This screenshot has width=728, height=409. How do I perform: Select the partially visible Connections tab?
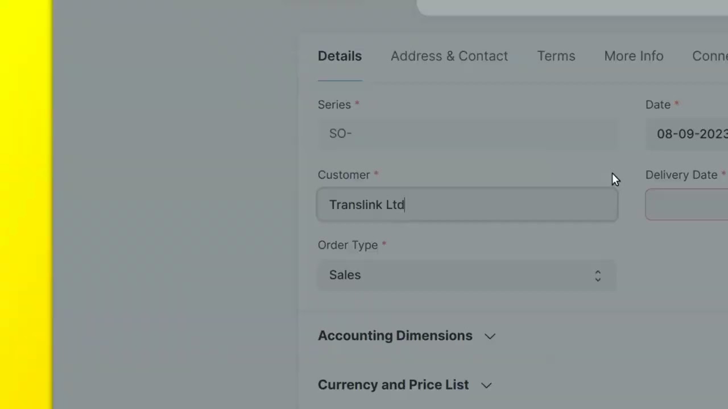(x=710, y=56)
